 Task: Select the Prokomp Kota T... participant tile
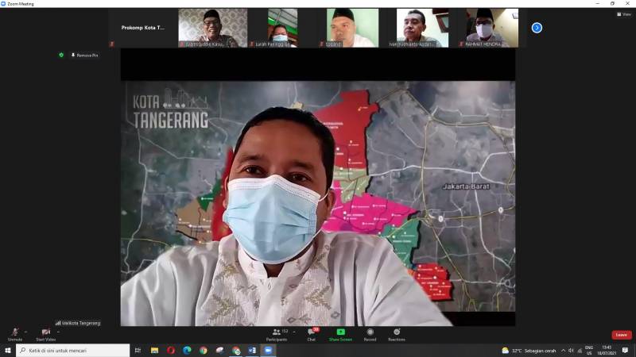143,28
